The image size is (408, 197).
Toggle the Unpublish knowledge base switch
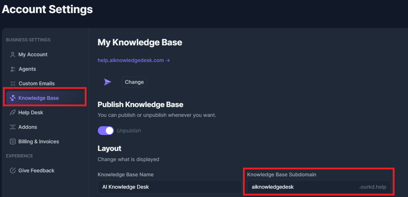[x=106, y=131]
